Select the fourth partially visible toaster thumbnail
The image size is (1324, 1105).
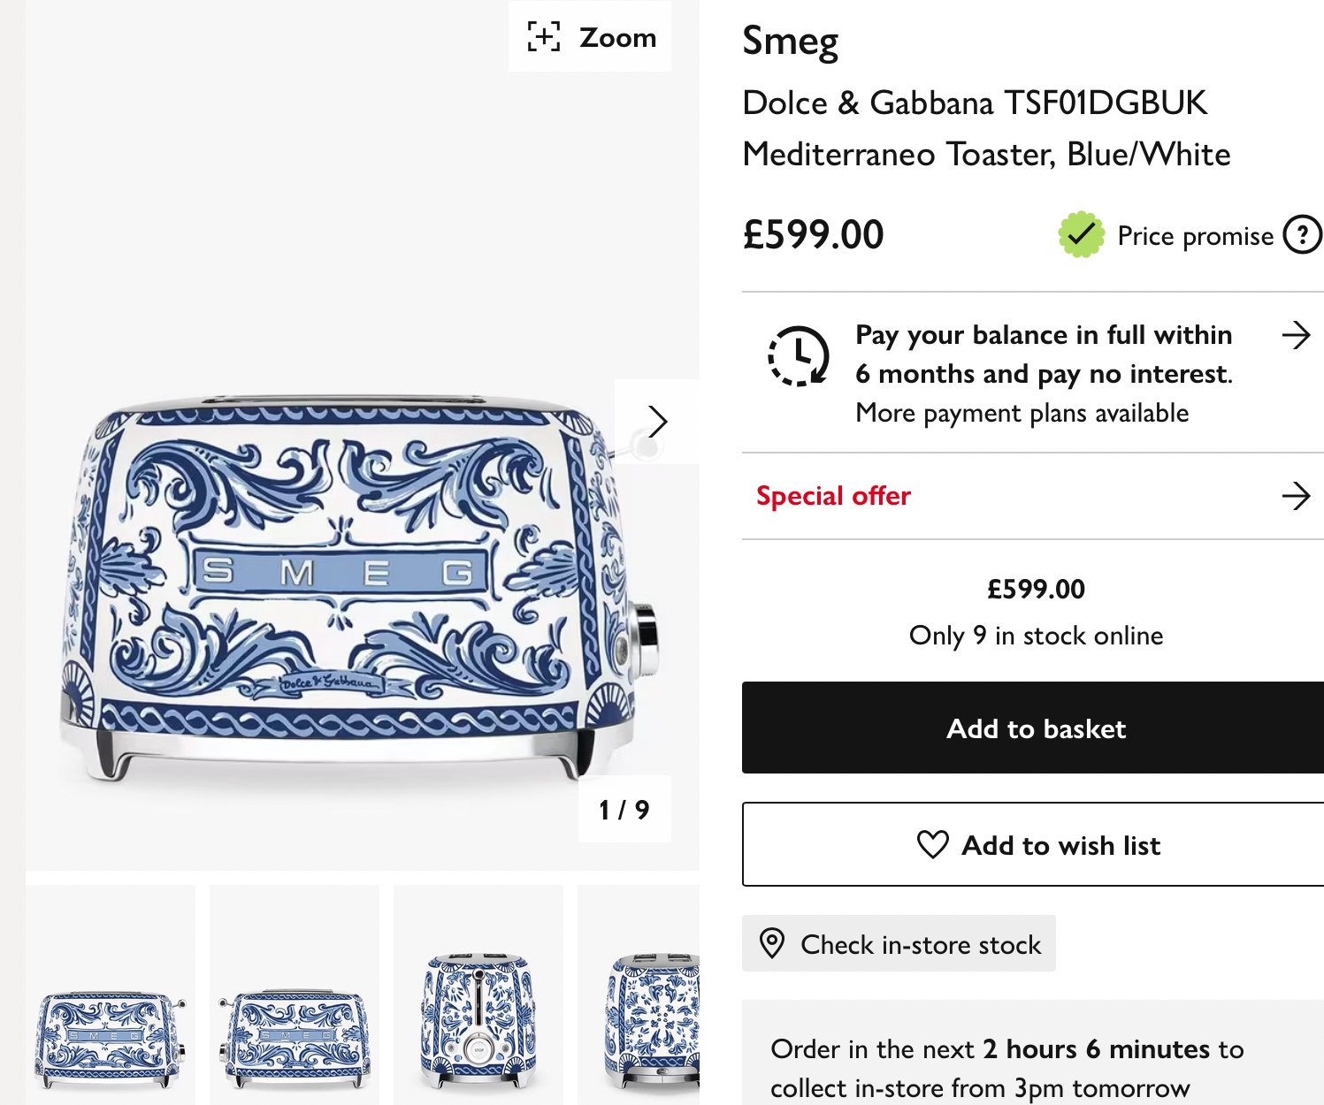650,1021
